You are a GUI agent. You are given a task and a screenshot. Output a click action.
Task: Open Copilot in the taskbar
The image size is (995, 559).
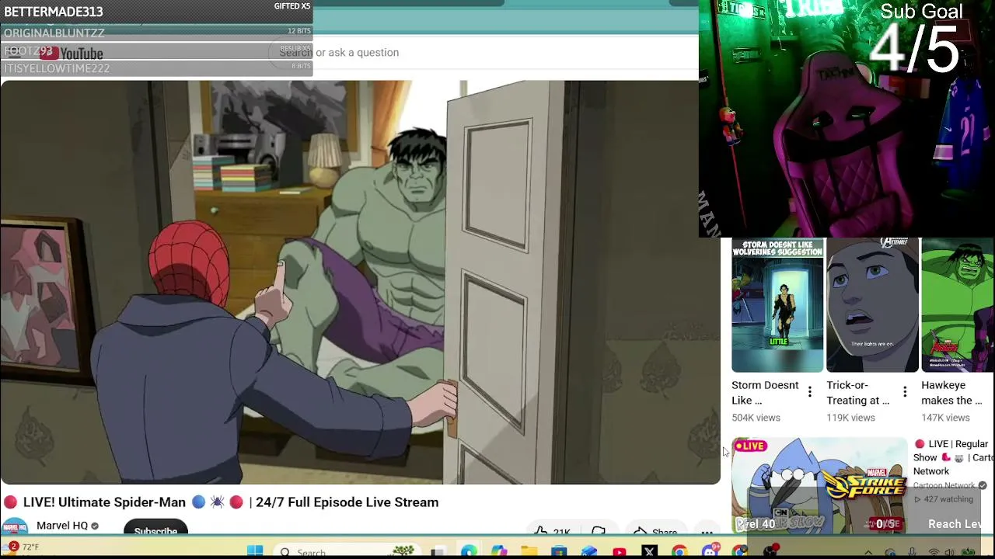pos(499,551)
